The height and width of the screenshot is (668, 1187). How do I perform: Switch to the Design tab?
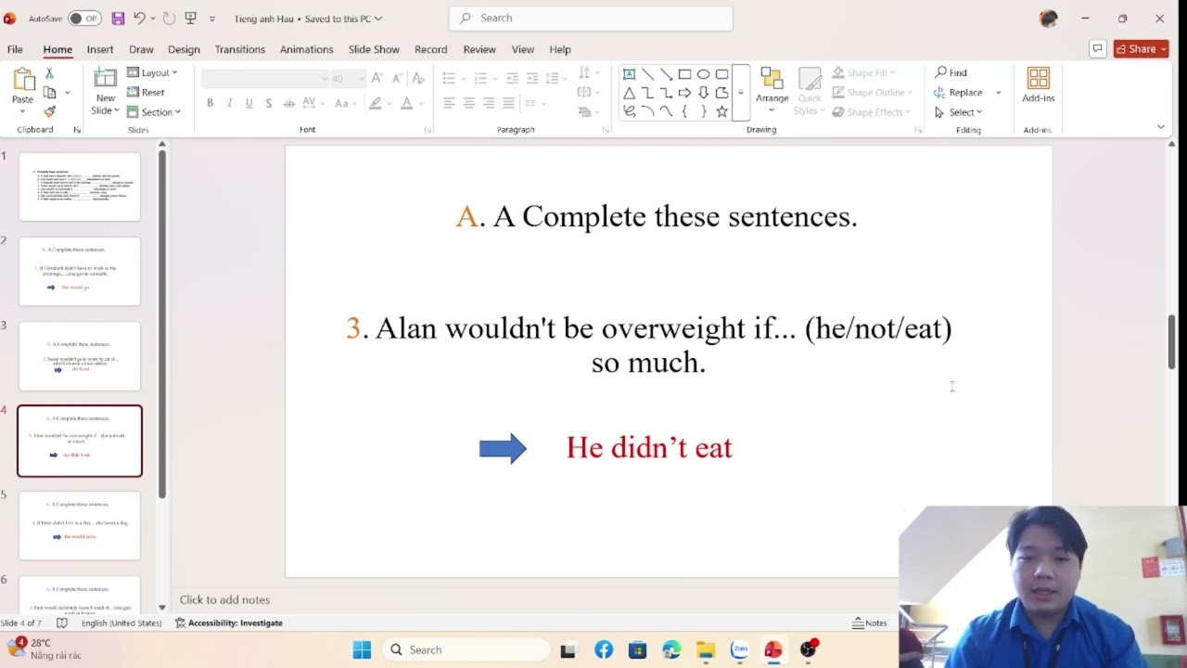coord(184,49)
